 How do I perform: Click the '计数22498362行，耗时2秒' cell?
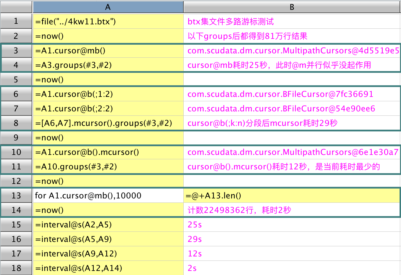(x=292, y=210)
